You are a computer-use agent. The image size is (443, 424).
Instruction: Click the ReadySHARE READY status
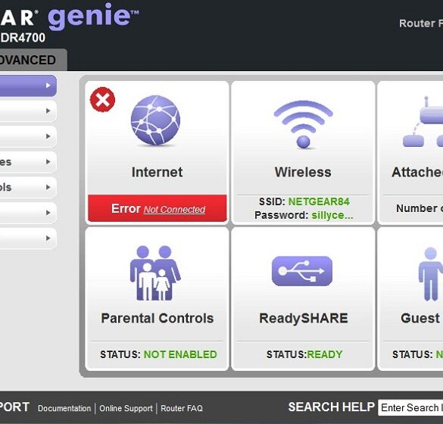coord(325,354)
